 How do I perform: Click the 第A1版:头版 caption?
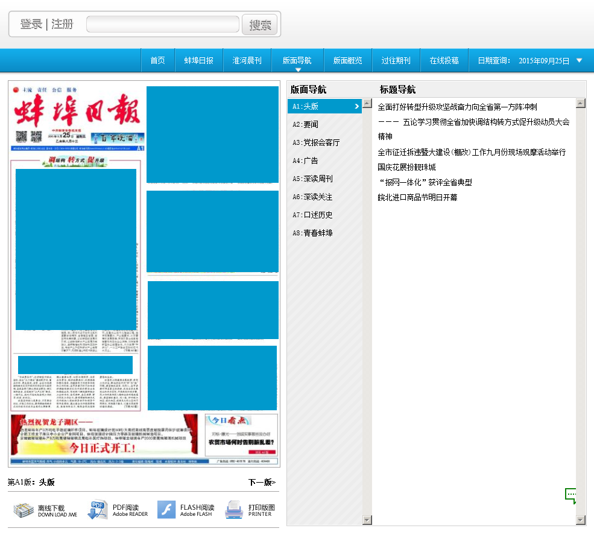(x=31, y=482)
